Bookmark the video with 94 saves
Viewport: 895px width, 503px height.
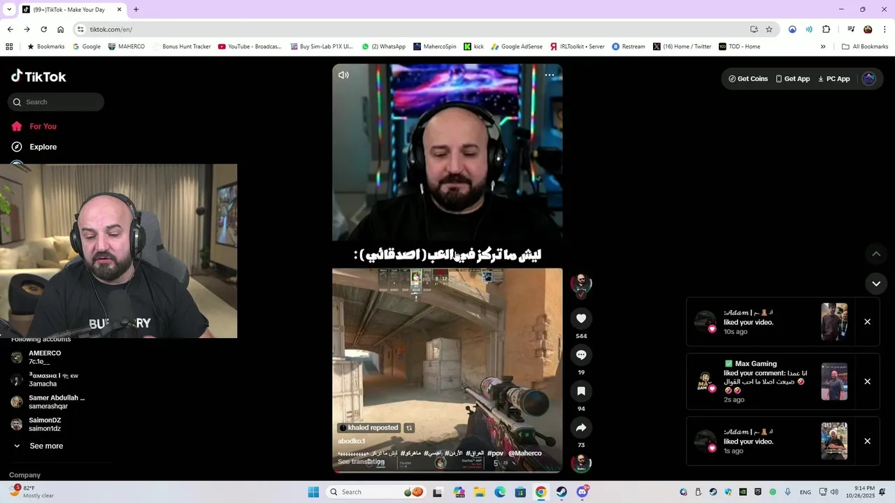pyautogui.click(x=581, y=391)
